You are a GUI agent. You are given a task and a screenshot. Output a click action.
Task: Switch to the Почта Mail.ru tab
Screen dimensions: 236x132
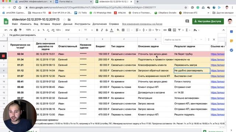tap(73, 1)
